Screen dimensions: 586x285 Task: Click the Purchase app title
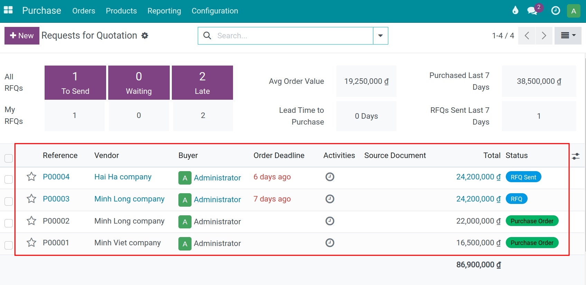pos(41,11)
